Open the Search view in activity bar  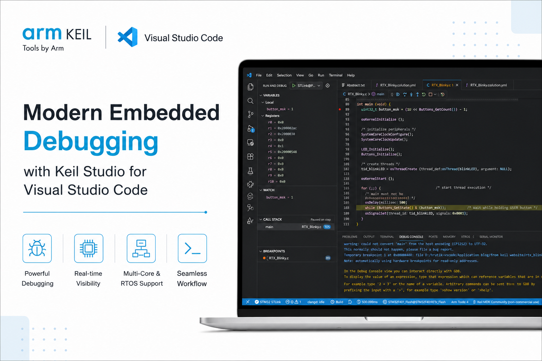pos(251,101)
